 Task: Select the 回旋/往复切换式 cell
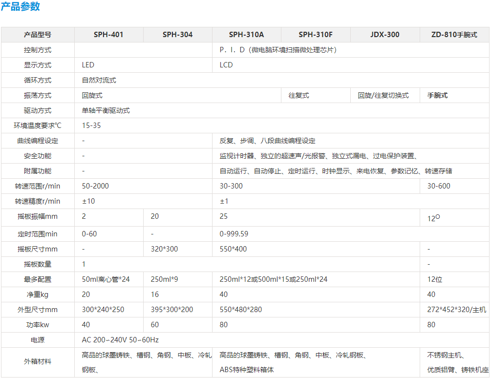[385, 95]
